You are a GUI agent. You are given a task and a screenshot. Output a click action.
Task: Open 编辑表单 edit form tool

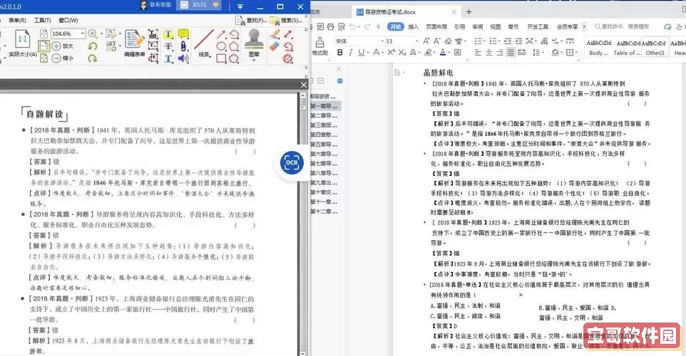tap(134, 43)
